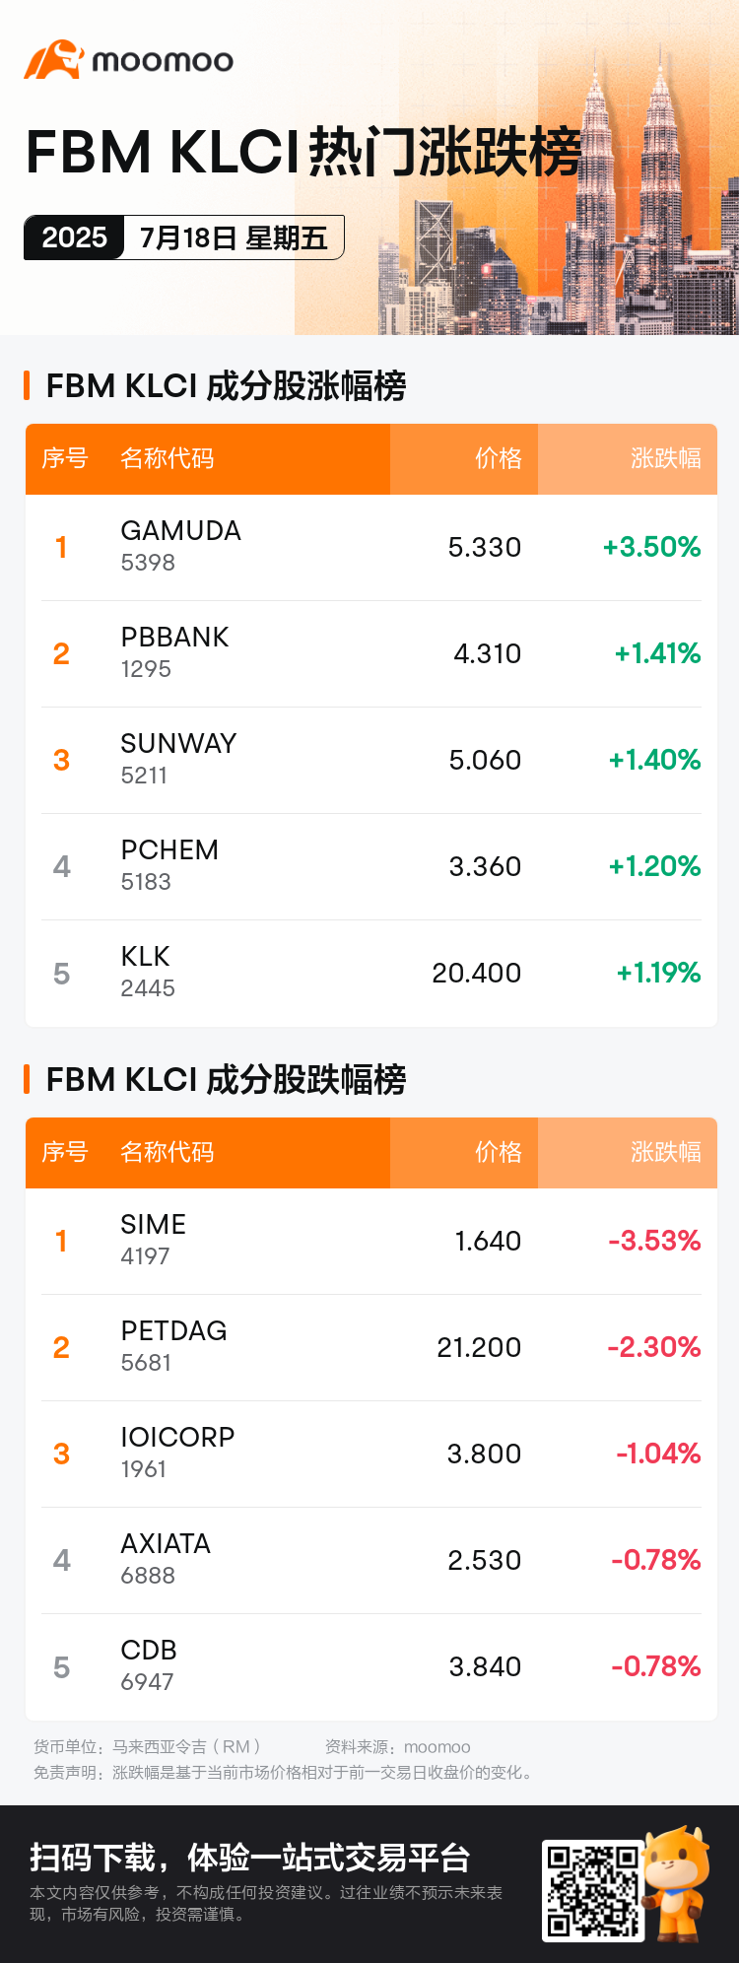The image size is (739, 1963).
Task: Click the moomoo data source text
Action: (437, 1747)
